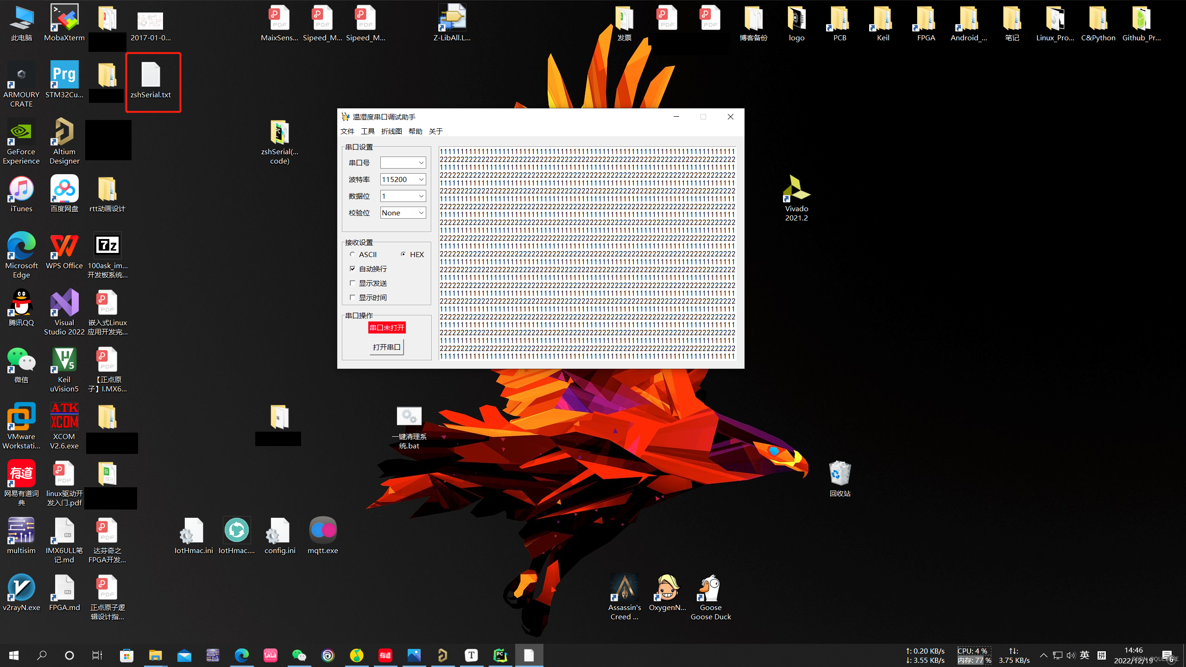Open the 文件 menu
The width and height of the screenshot is (1186, 667).
347,132
